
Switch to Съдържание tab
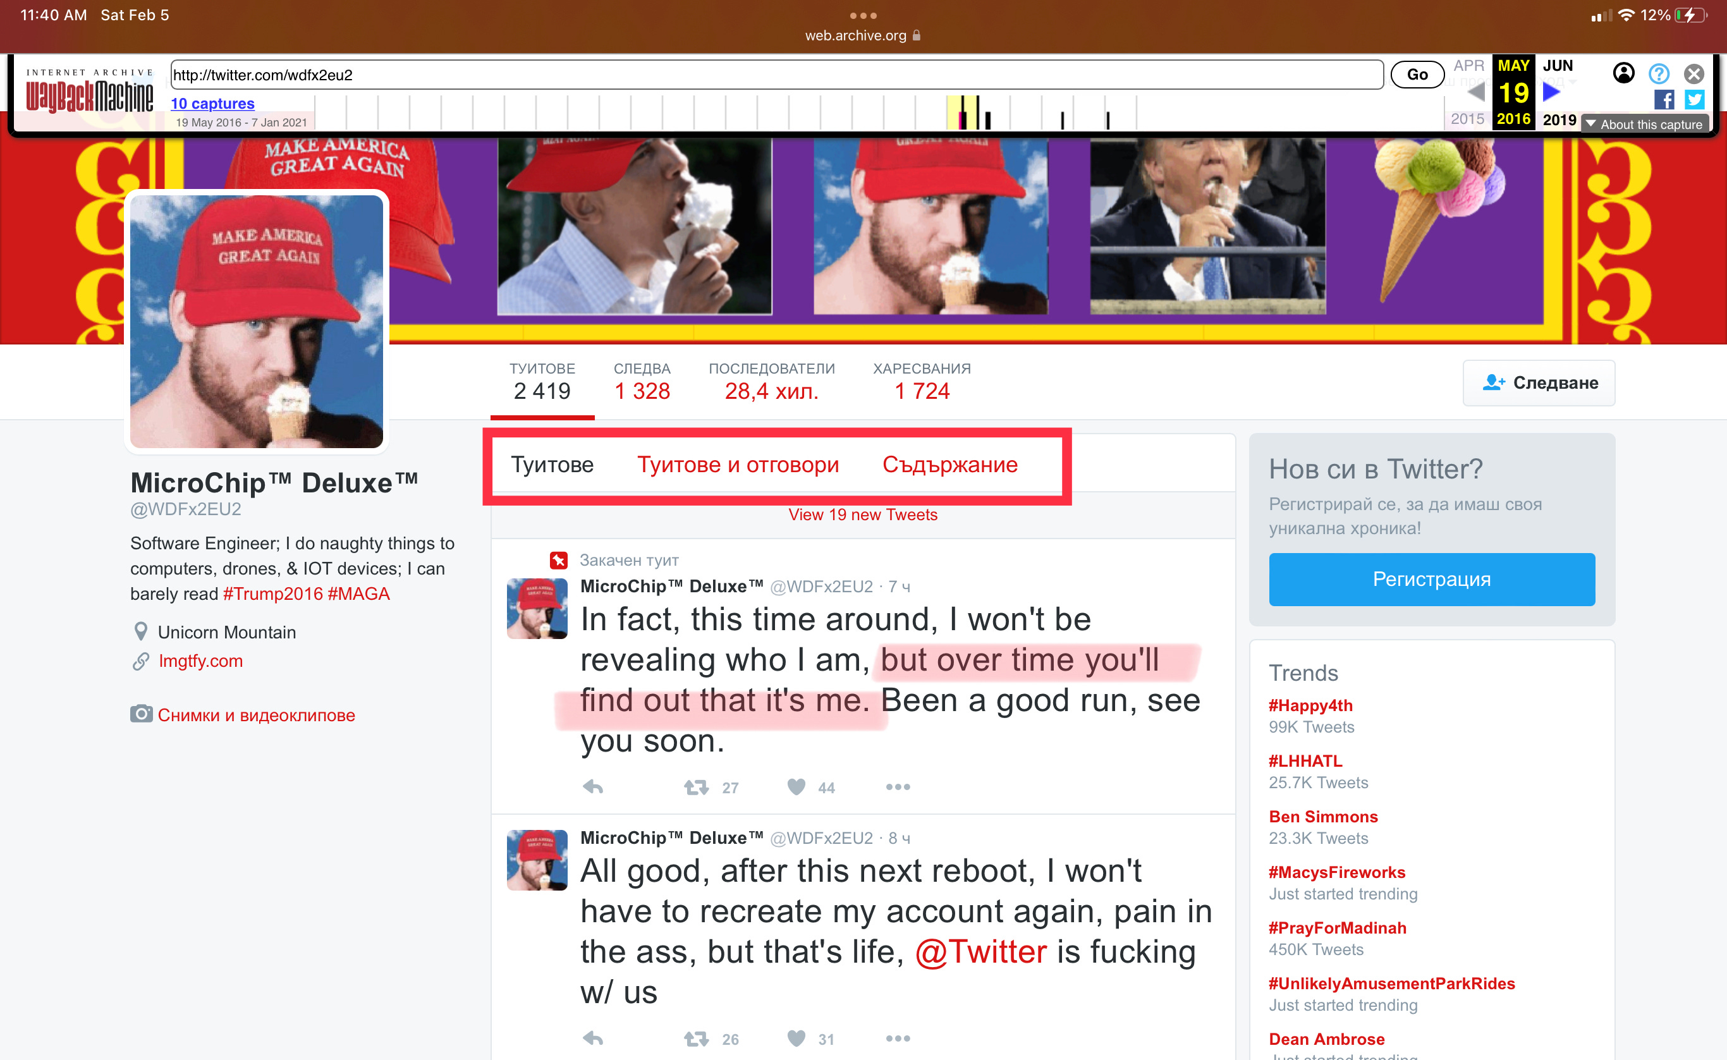point(949,465)
